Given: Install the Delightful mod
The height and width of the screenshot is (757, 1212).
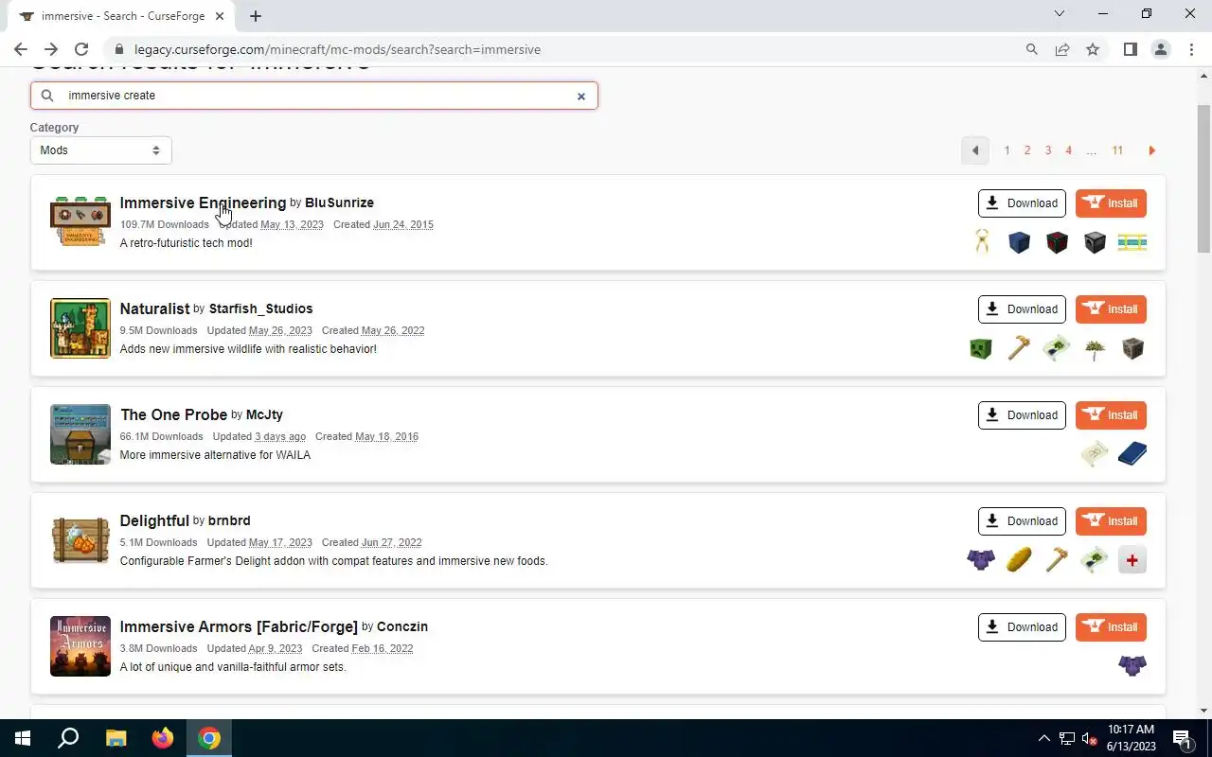Looking at the screenshot, I should pyautogui.click(x=1111, y=521).
